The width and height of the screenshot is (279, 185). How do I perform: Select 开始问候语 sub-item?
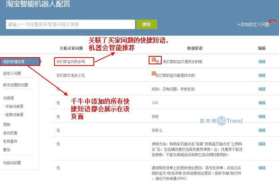tap(14, 106)
